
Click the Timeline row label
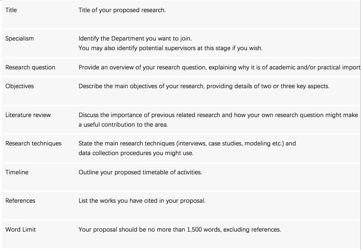17,172
